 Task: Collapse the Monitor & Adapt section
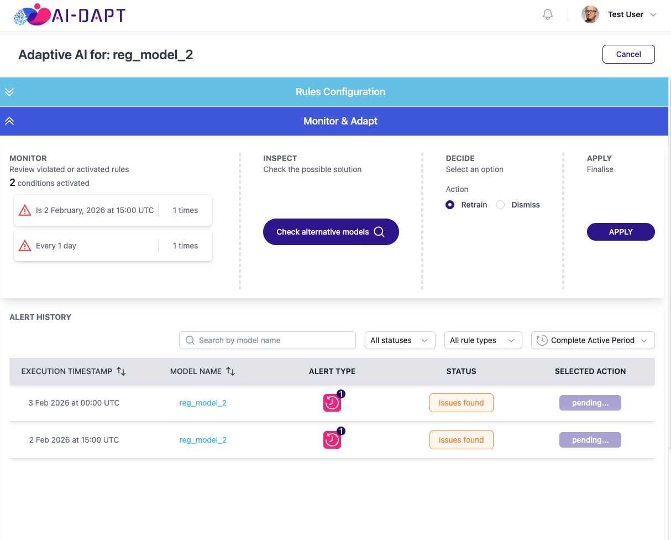[x=9, y=121]
